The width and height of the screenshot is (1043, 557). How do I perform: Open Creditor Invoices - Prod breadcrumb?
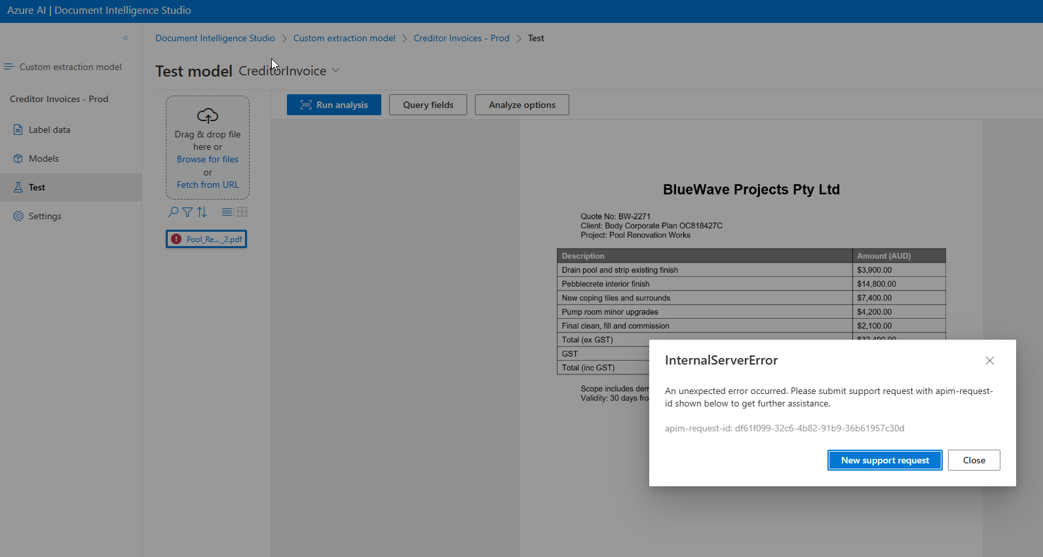point(462,38)
